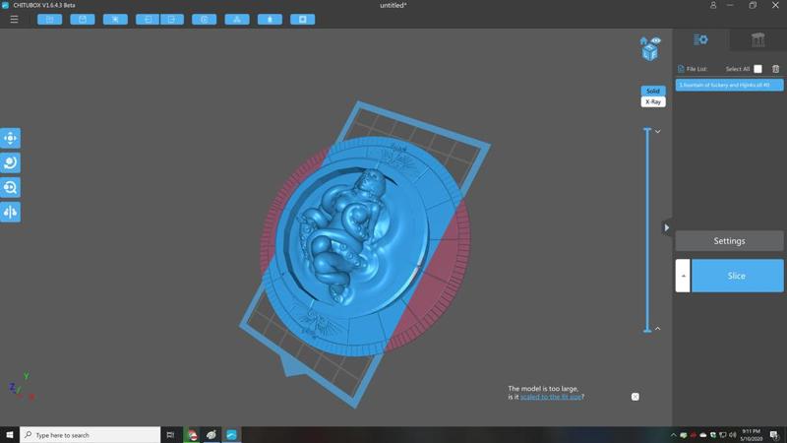Image resolution: width=787 pixels, height=443 pixels.
Task: Click the volume icon in system tray
Action: (732, 435)
